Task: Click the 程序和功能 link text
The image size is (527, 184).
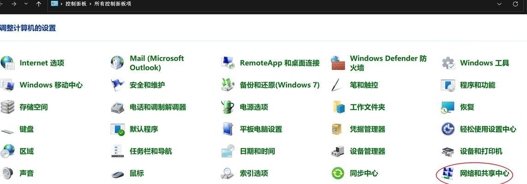Action: [x=478, y=85]
